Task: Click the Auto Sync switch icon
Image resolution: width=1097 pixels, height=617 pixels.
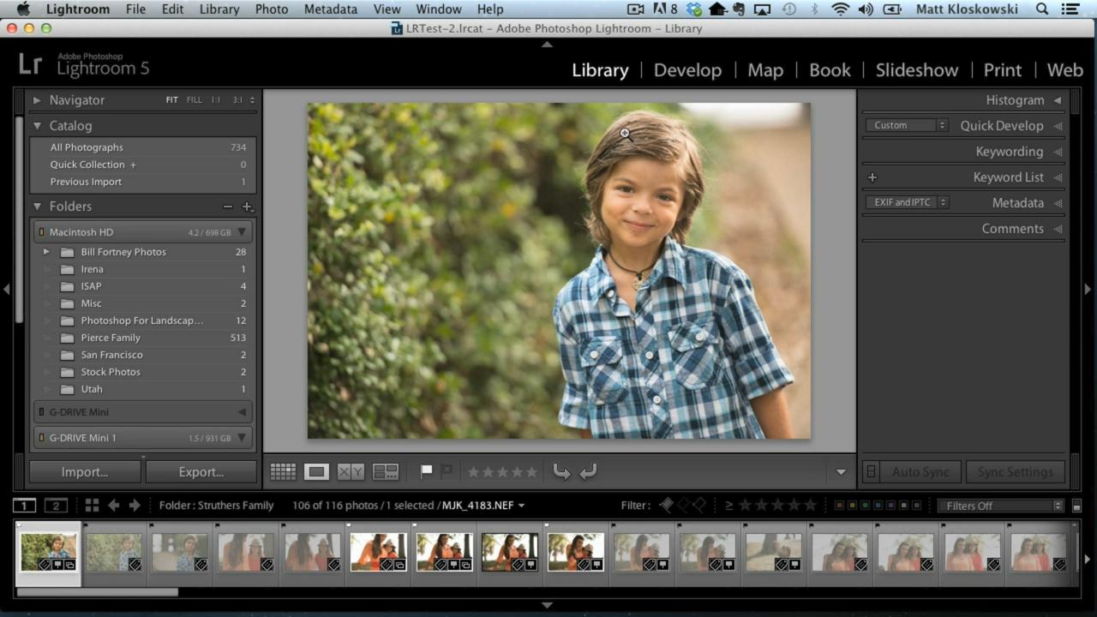Action: [x=871, y=471]
